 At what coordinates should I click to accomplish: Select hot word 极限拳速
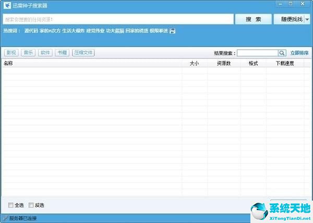click(159, 31)
